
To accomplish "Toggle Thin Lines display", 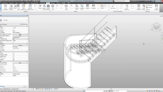I will pos(19,7).
